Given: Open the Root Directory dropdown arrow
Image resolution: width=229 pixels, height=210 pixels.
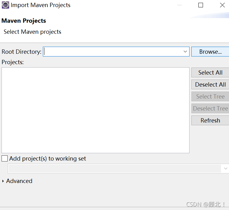Looking at the screenshot, I should coord(185,52).
